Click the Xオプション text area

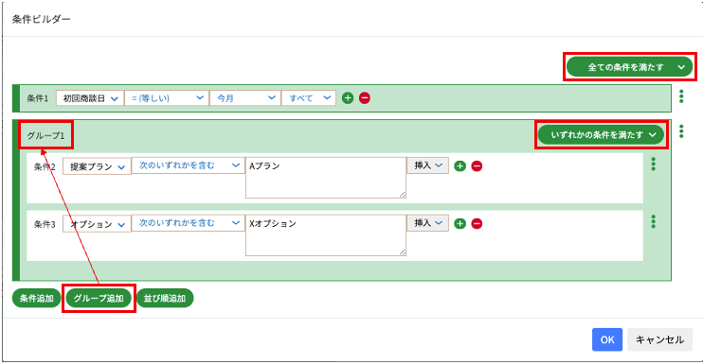click(x=326, y=235)
